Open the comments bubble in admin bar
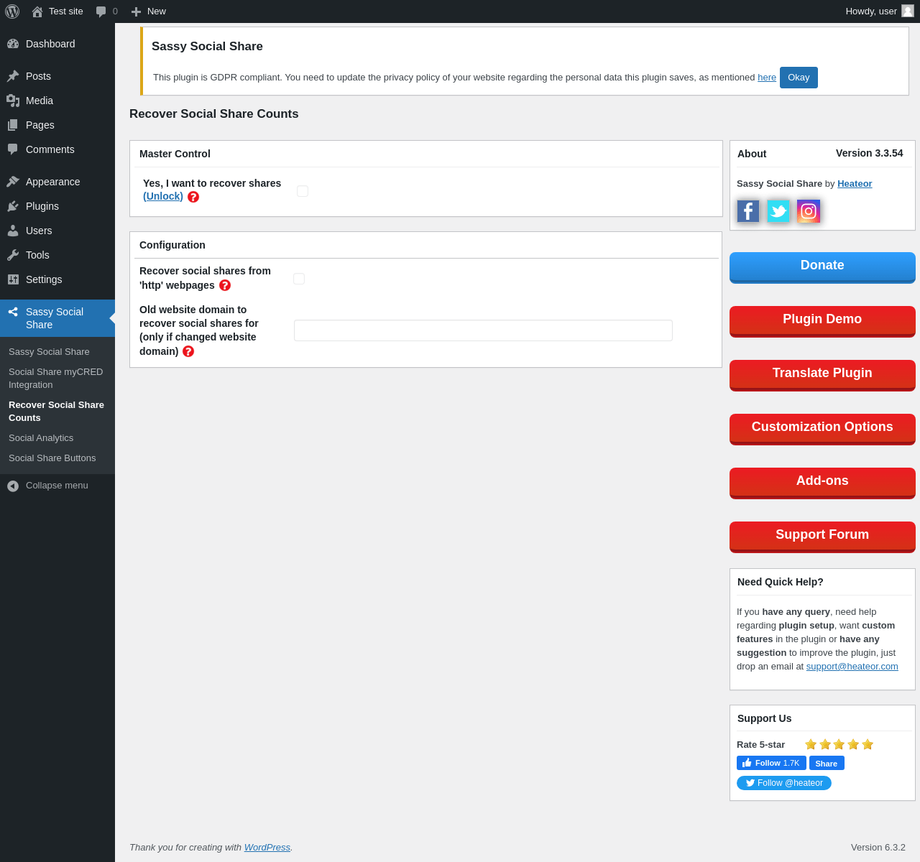920x862 pixels. click(101, 11)
